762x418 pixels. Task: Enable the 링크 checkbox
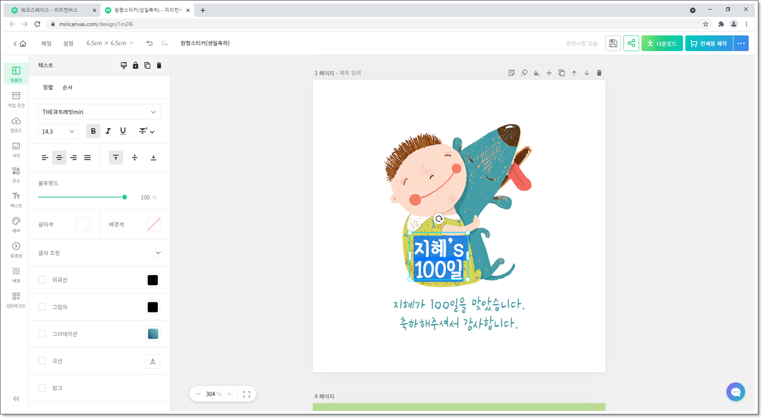tap(42, 388)
